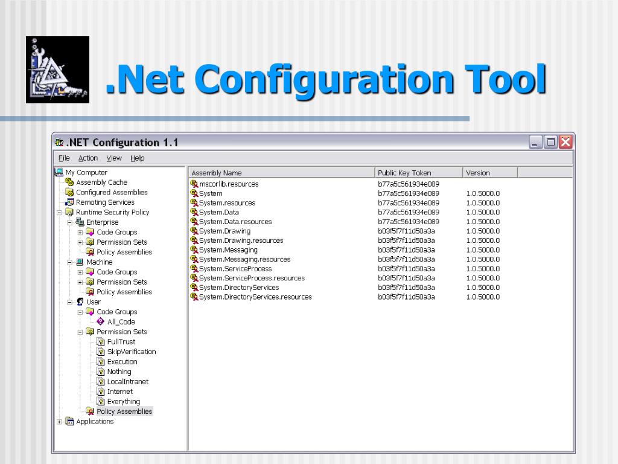
Task: Click the System.Drawing assembly icon
Action: click(x=194, y=231)
